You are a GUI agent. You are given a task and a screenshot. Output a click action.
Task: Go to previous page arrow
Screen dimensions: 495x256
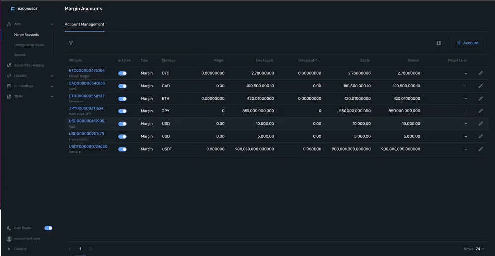(70, 249)
